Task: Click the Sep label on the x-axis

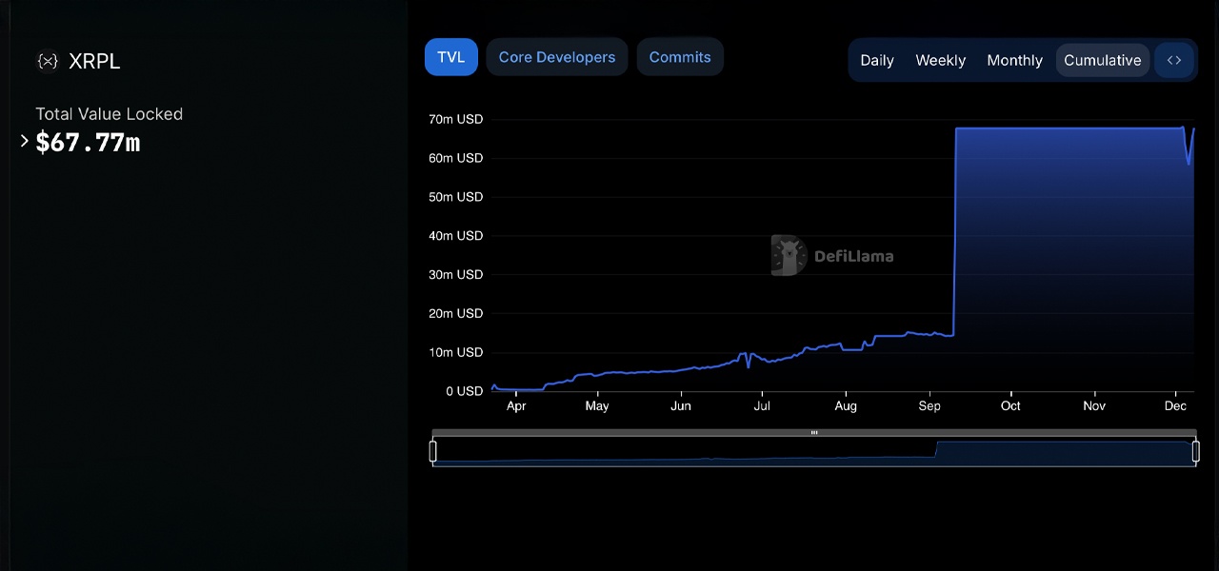Action: (x=929, y=405)
